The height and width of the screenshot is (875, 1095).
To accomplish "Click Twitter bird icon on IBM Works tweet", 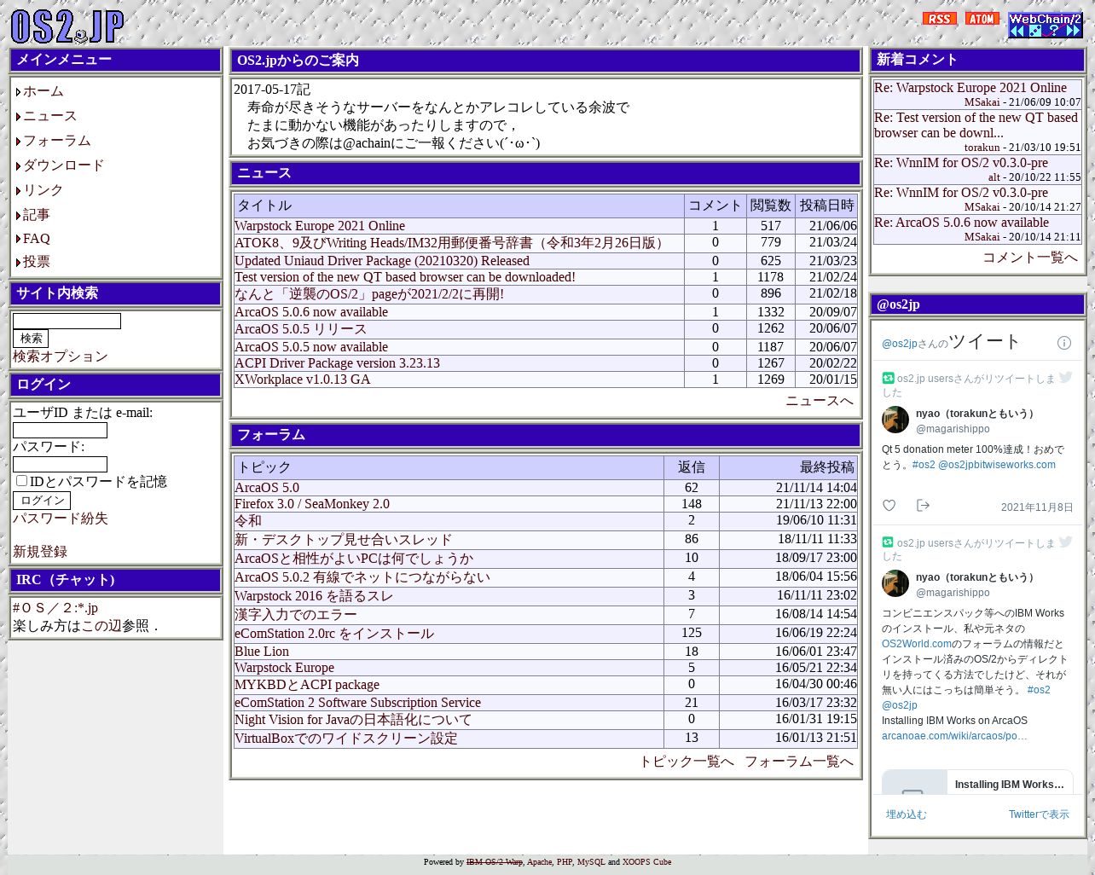I will click(x=1065, y=542).
